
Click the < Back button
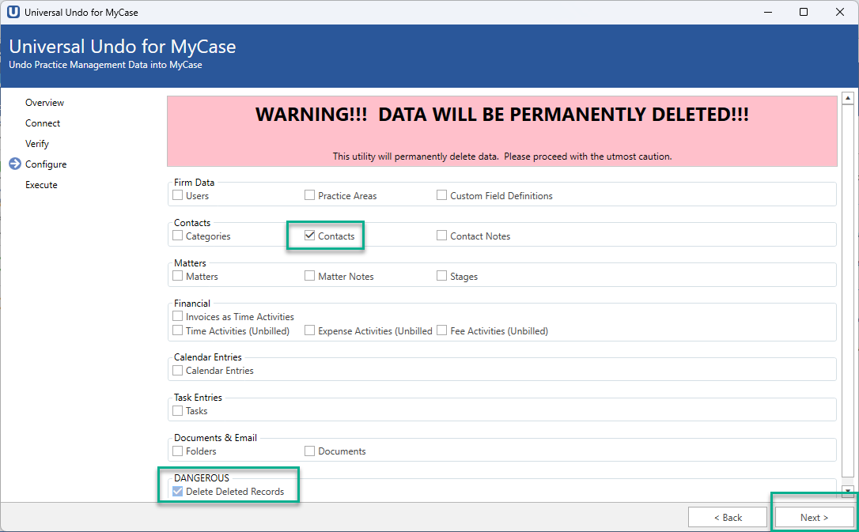728,517
